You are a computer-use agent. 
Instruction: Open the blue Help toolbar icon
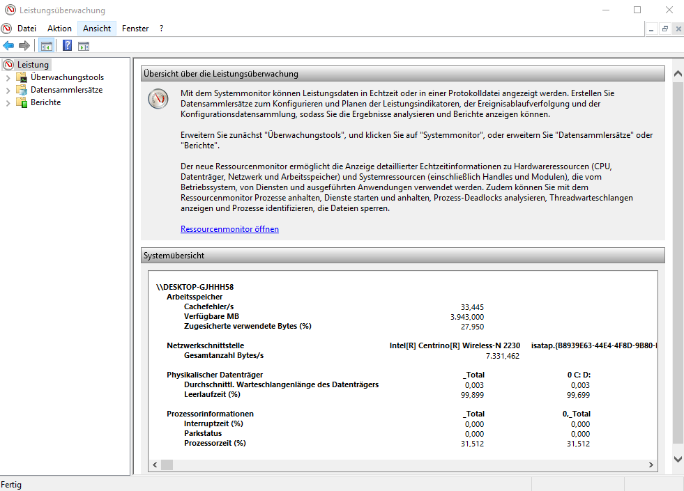67,45
